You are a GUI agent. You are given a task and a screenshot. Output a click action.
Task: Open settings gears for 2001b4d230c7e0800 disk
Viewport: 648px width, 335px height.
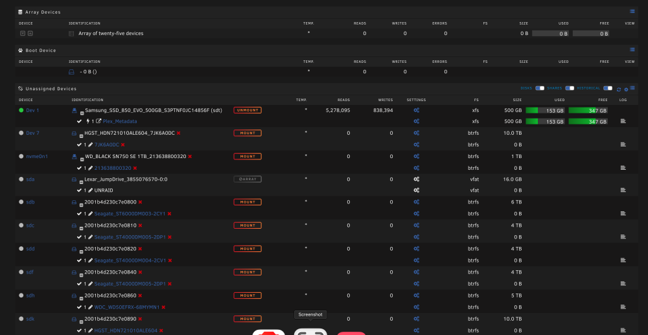point(417,202)
